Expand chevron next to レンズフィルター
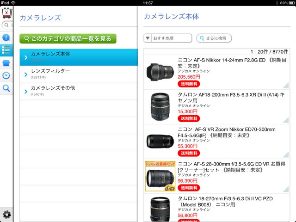Screen dimensions: 296x222 26,74
